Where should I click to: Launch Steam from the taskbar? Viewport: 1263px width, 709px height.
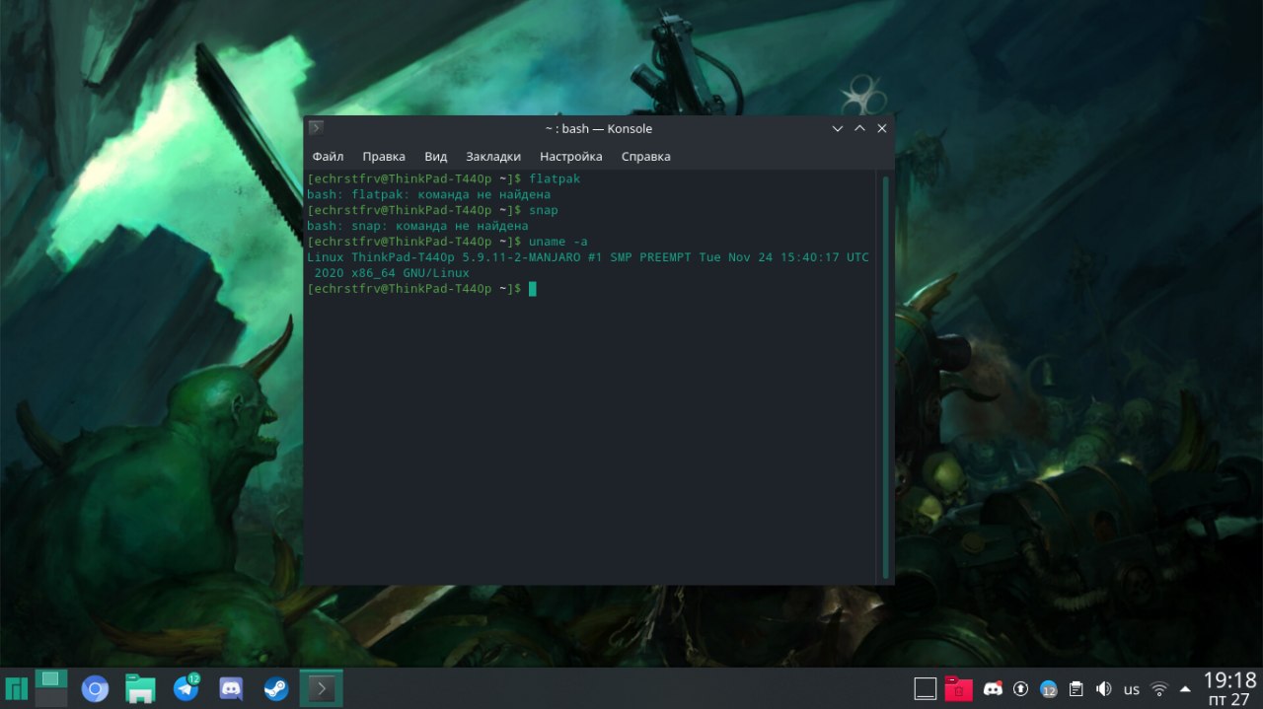click(276, 688)
